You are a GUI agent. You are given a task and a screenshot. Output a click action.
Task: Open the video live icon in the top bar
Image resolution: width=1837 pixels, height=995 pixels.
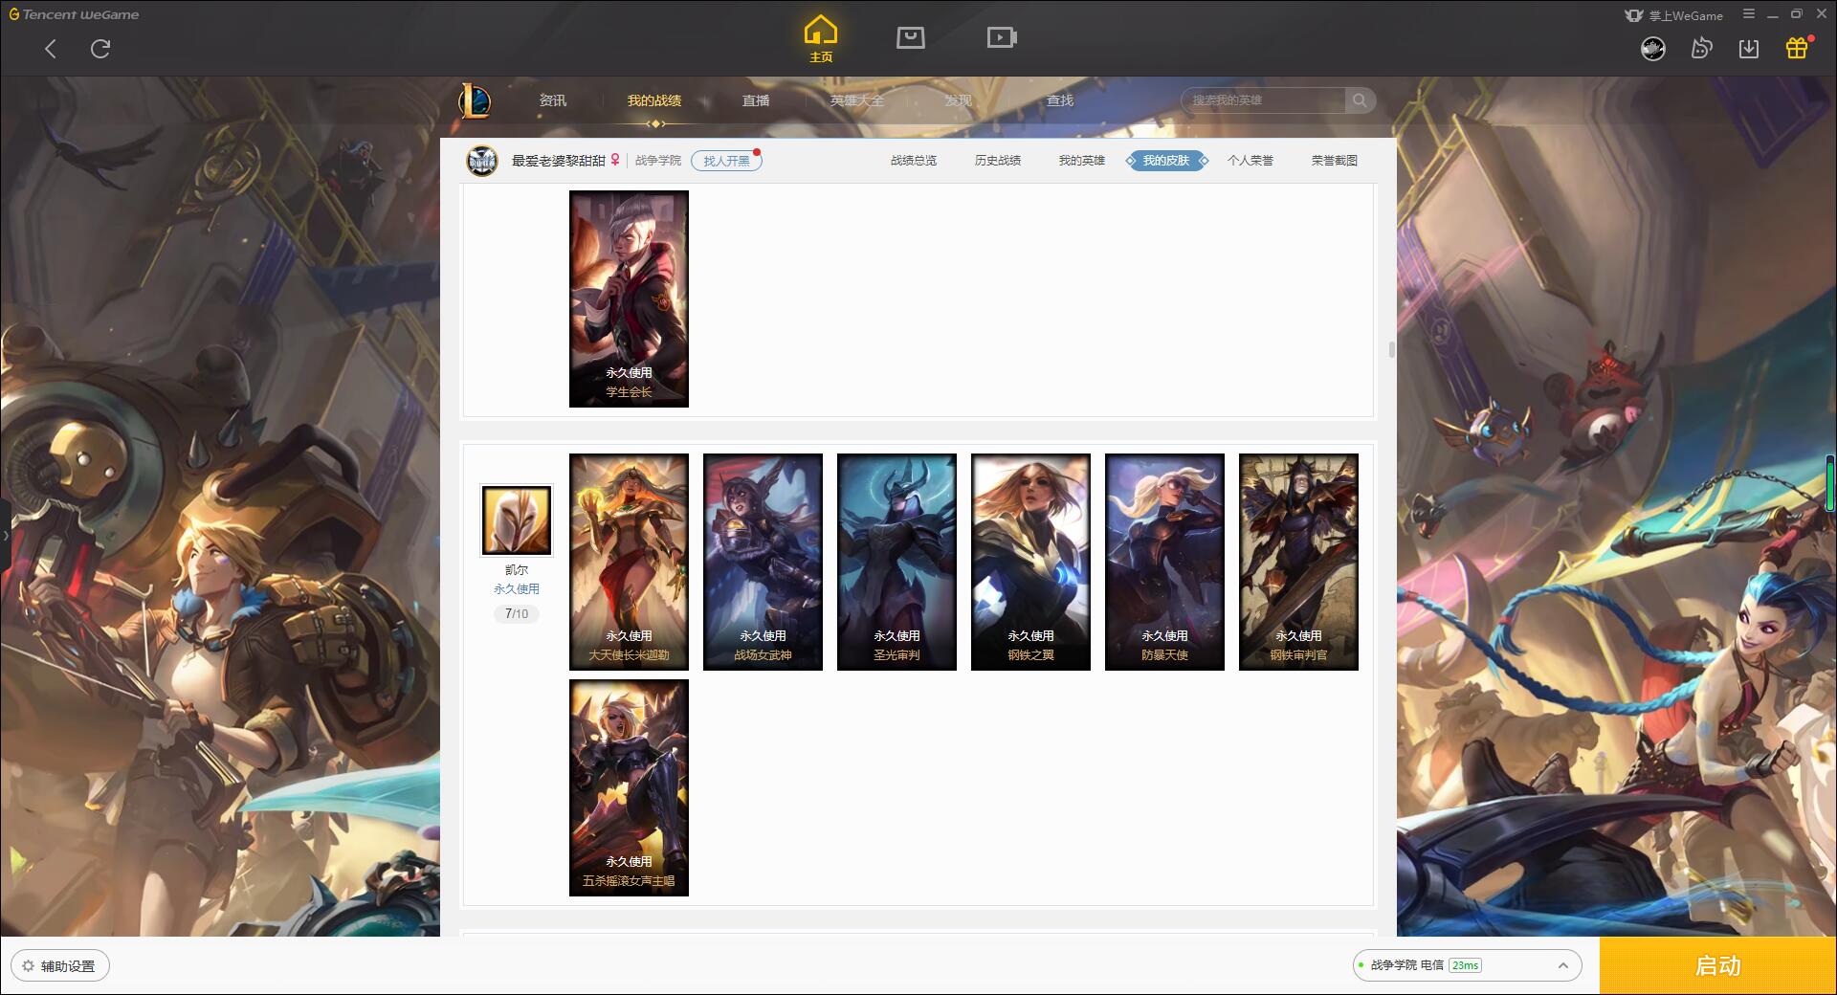pos(1002,38)
